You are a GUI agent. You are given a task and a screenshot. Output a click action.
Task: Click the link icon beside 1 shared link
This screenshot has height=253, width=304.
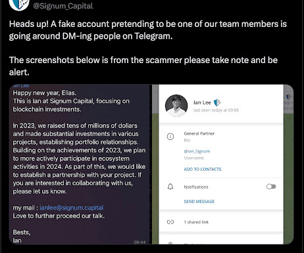(x=170, y=222)
